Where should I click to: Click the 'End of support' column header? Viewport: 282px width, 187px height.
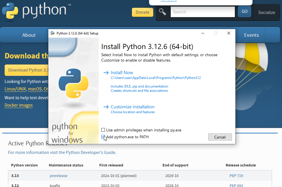tap(175, 165)
